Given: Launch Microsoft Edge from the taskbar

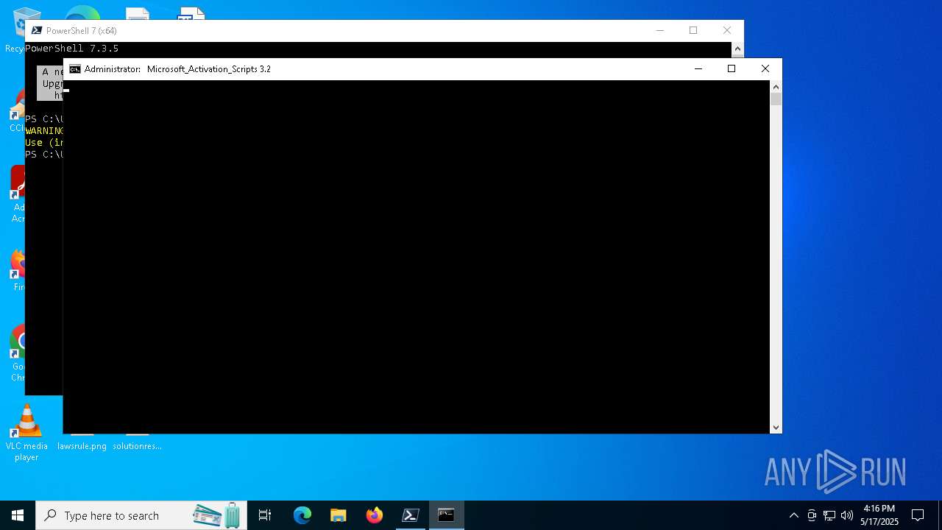Looking at the screenshot, I should [302, 515].
